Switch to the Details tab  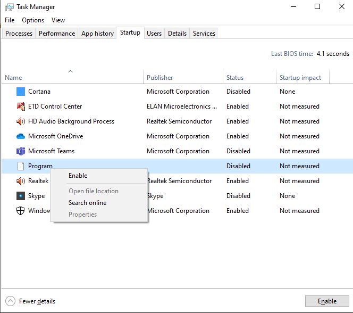pos(177,34)
